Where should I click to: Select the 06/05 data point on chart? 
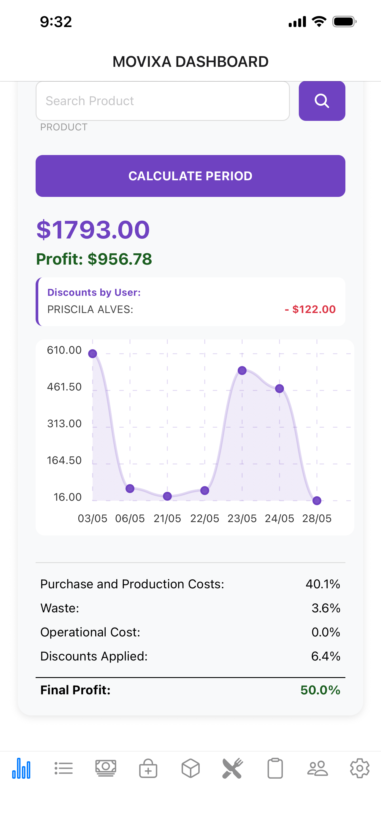[130, 489]
